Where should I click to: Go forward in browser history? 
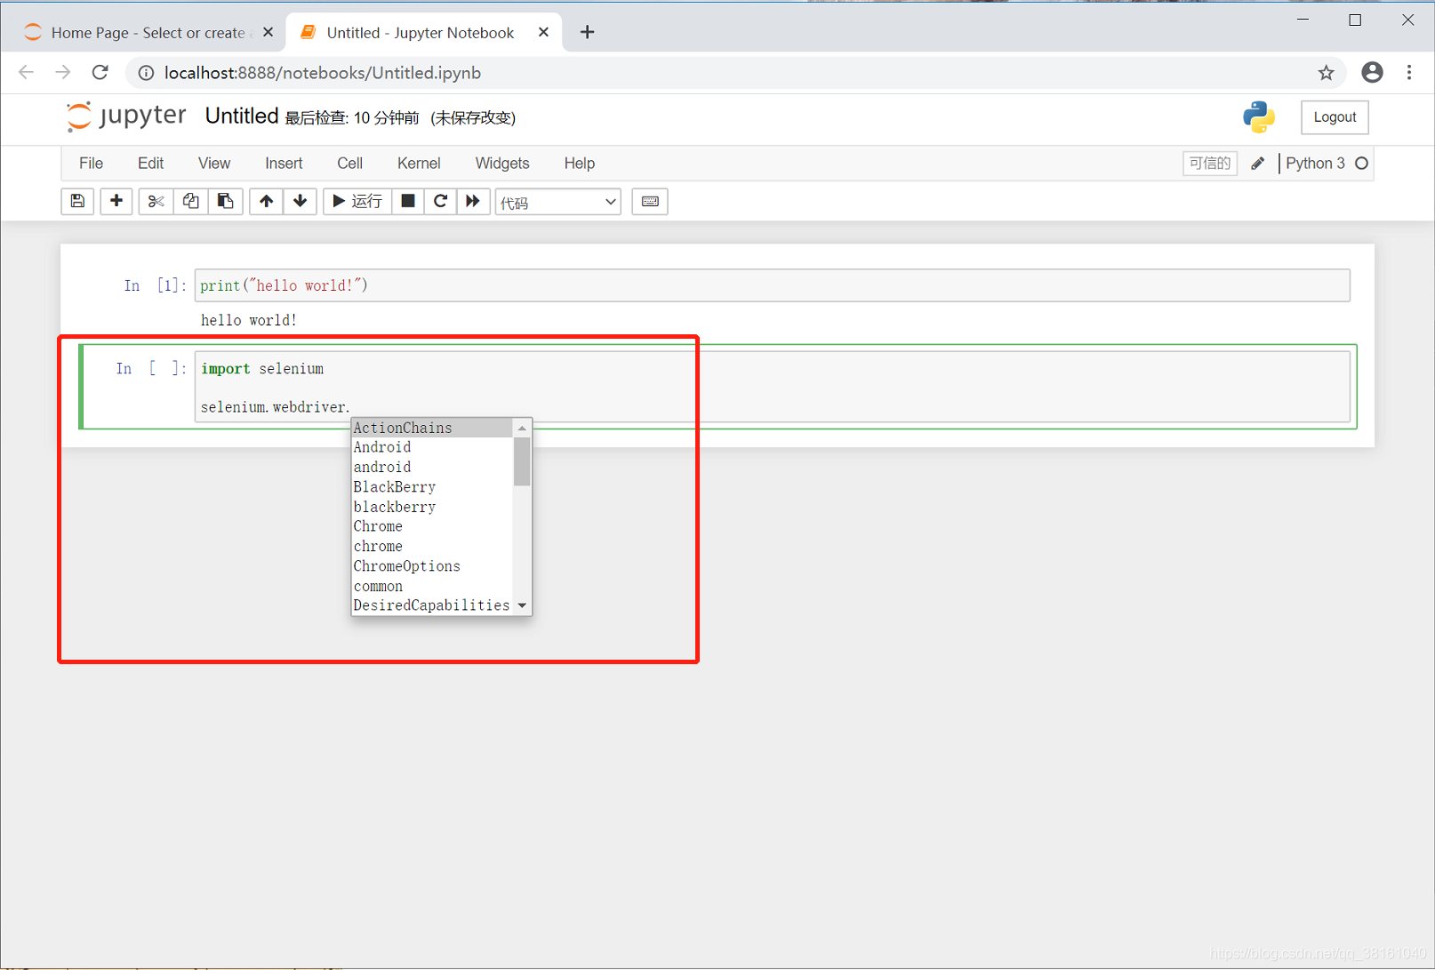point(62,72)
